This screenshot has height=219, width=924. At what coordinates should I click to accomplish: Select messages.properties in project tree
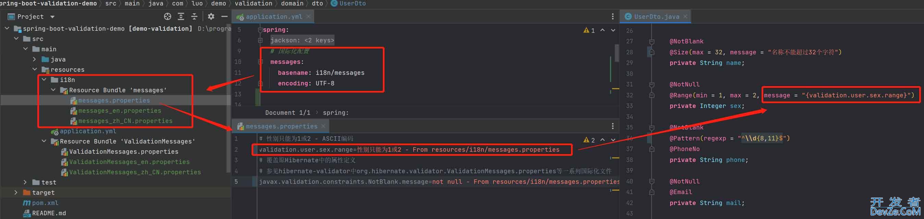tap(114, 100)
